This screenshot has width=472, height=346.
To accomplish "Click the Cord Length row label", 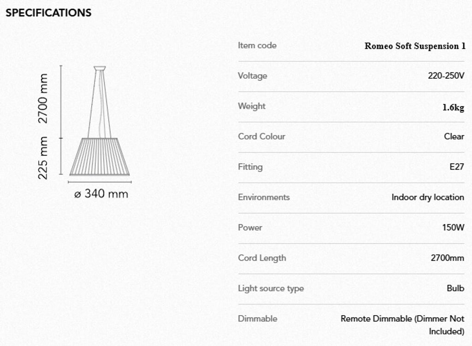I will (x=262, y=258).
